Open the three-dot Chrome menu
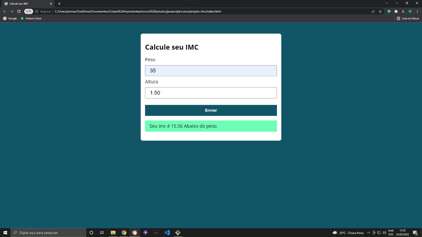This screenshot has width=422, height=237. tap(417, 11)
